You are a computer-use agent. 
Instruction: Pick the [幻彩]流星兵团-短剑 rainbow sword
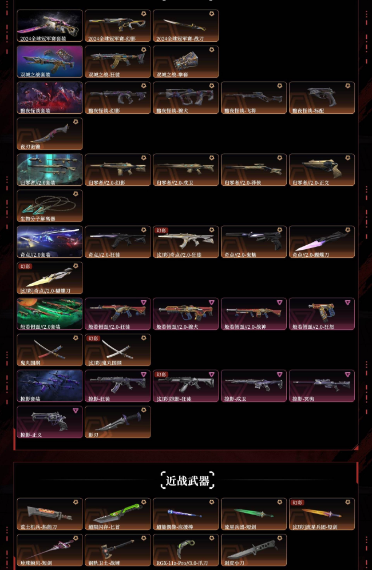[x=322, y=514]
